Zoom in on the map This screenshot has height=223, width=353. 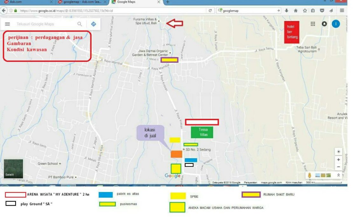339,160
